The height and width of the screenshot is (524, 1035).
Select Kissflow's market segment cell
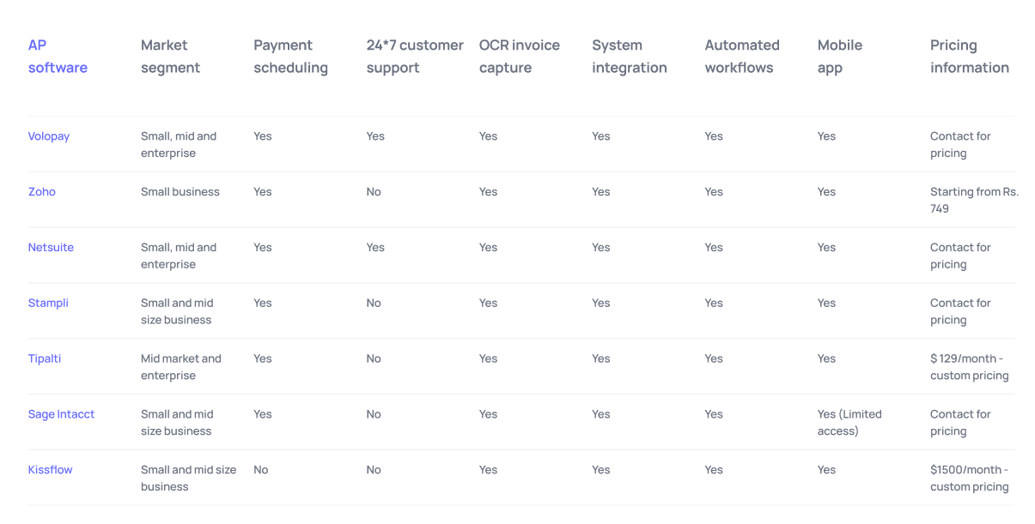[x=189, y=479]
